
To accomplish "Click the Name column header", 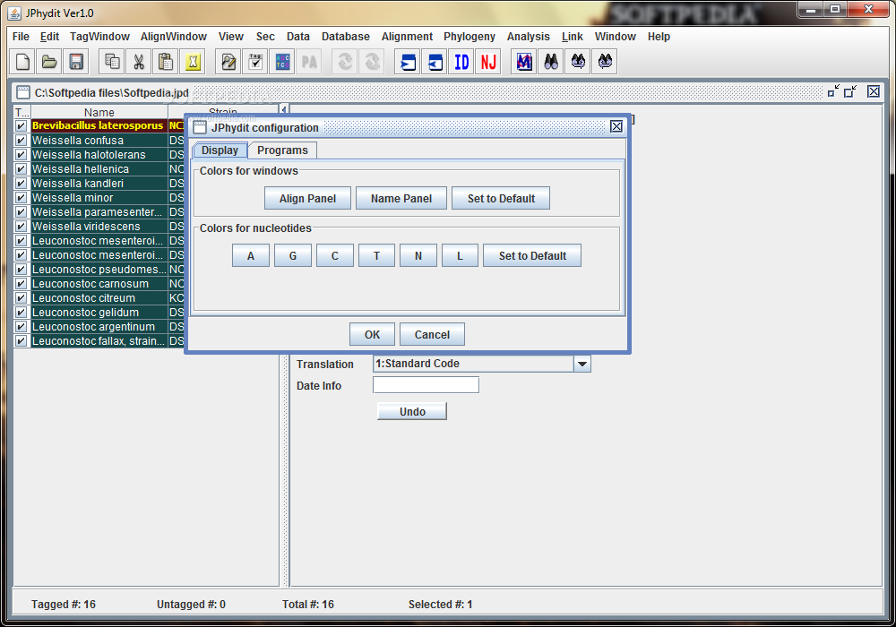I will (x=99, y=112).
